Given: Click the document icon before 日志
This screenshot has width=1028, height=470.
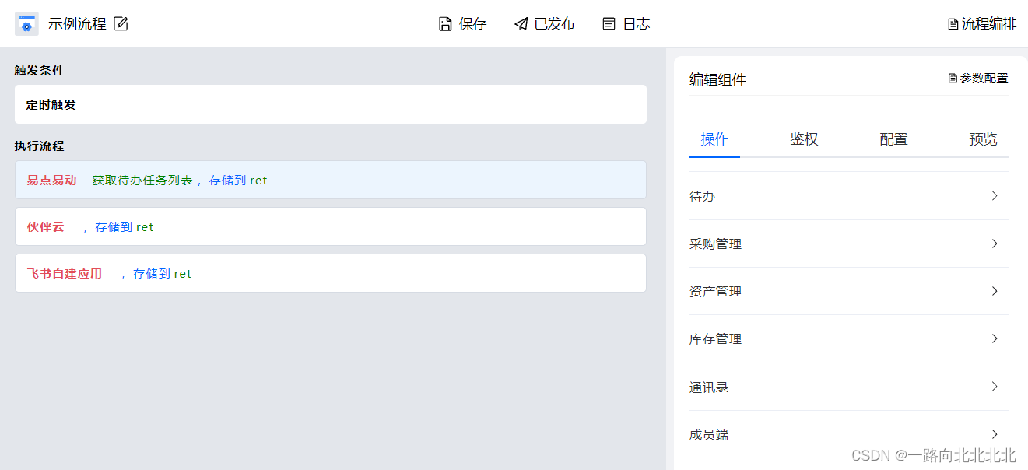Looking at the screenshot, I should (x=609, y=23).
